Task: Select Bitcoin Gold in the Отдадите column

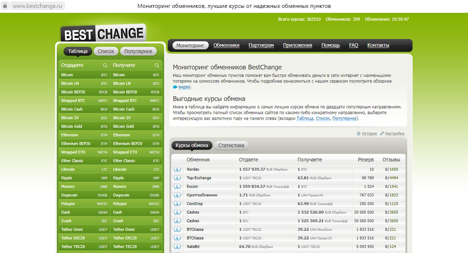Action: (x=84, y=126)
